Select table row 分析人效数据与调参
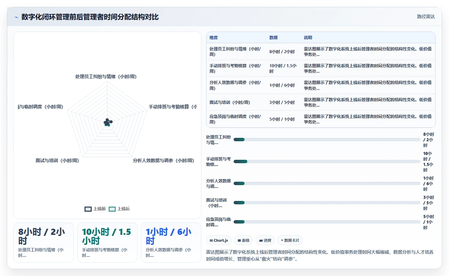 pos(321,85)
